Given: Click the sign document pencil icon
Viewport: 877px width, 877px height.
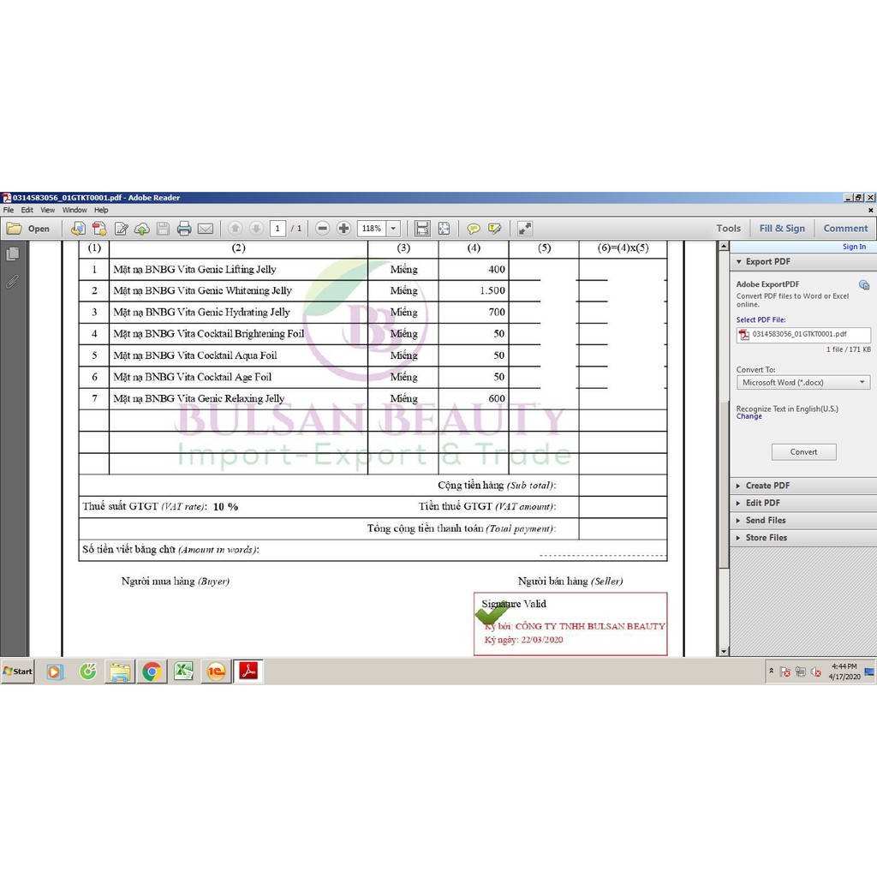Looking at the screenshot, I should click(121, 228).
